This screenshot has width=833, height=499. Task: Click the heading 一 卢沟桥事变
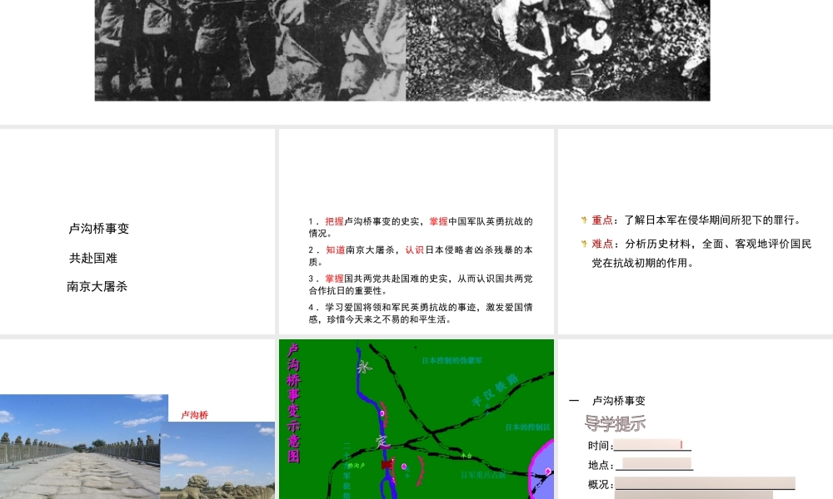pos(606,401)
